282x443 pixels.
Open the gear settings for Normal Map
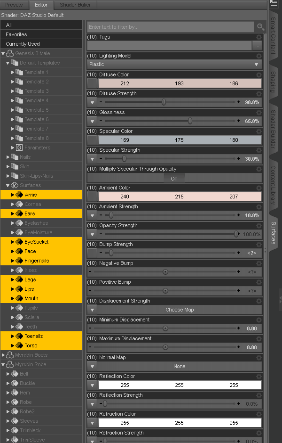click(x=258, y=357)
